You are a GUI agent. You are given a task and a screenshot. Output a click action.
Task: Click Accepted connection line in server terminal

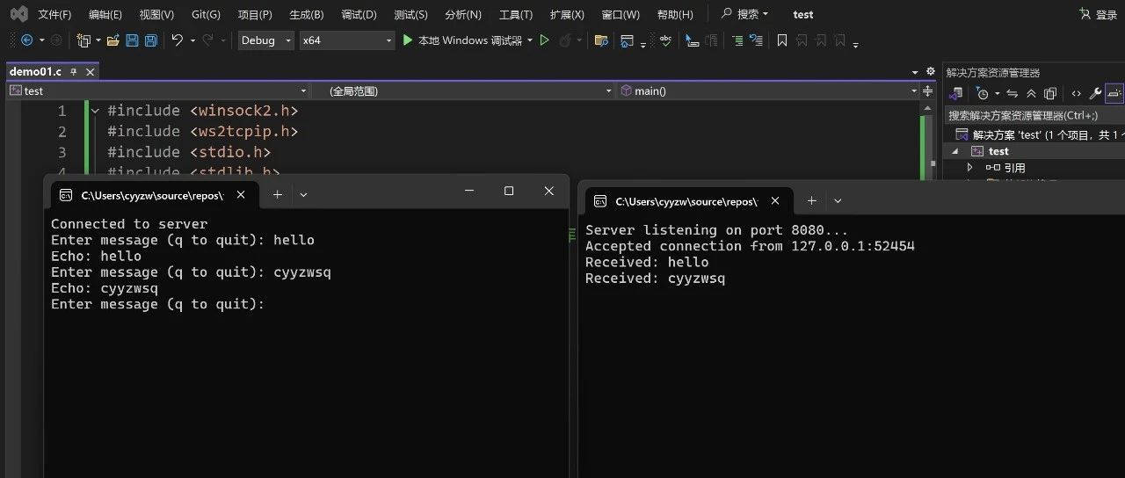750,246
